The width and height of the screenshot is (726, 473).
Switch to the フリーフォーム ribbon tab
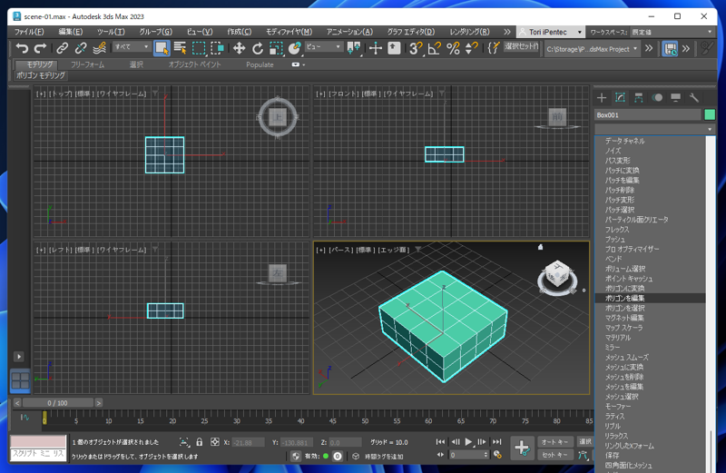coord(87,65)
